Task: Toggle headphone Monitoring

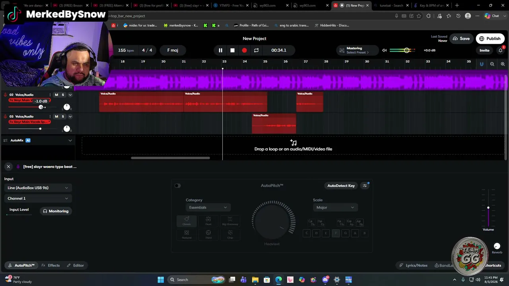Action: pyautogui.click(x=56, y=211)
